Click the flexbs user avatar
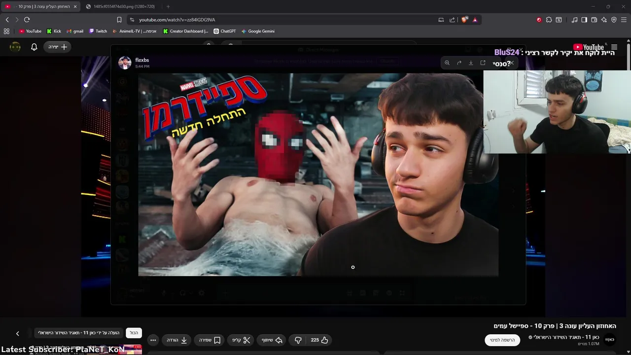Screen dimensions: 631x355 (x=125, y=63)
